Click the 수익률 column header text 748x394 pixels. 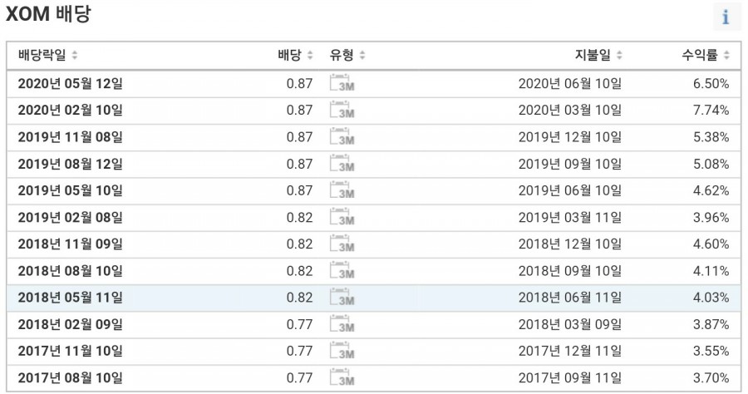click(699, 55)
